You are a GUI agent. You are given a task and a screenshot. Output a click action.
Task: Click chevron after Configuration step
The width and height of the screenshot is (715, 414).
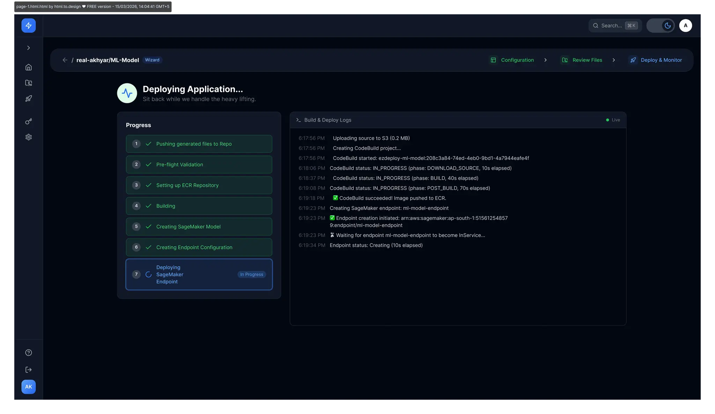click(x=545, y=60)
